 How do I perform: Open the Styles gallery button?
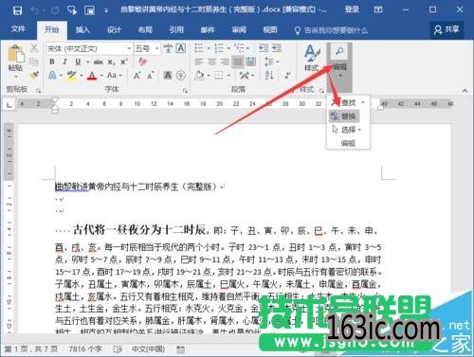[311, 58]
